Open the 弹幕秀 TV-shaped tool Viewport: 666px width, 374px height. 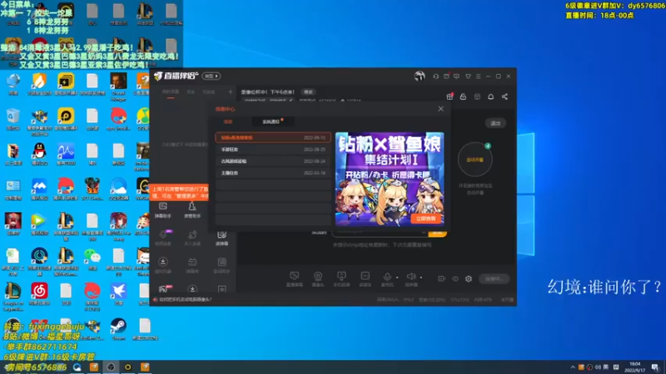tap(192, 265)
